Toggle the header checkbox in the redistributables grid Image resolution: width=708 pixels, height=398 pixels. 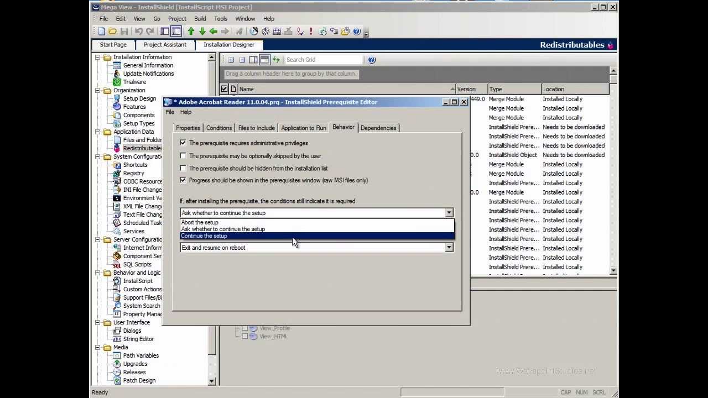click(224, 89)
